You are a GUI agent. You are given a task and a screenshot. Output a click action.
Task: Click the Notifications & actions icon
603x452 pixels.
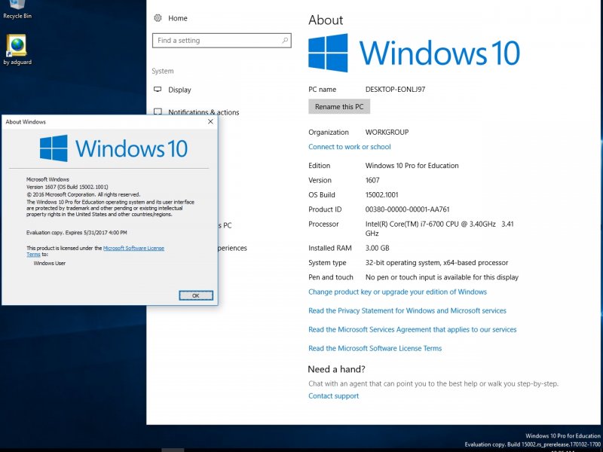(158, 111)
